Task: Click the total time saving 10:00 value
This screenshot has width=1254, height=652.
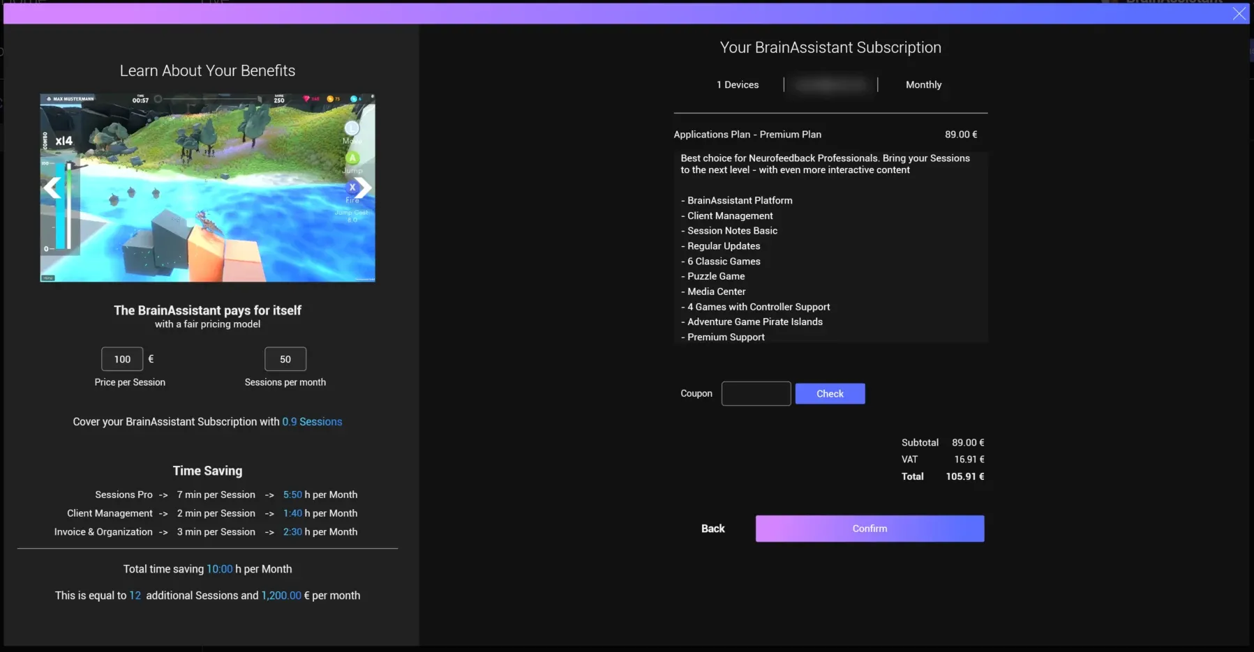Action: point(220,570)
